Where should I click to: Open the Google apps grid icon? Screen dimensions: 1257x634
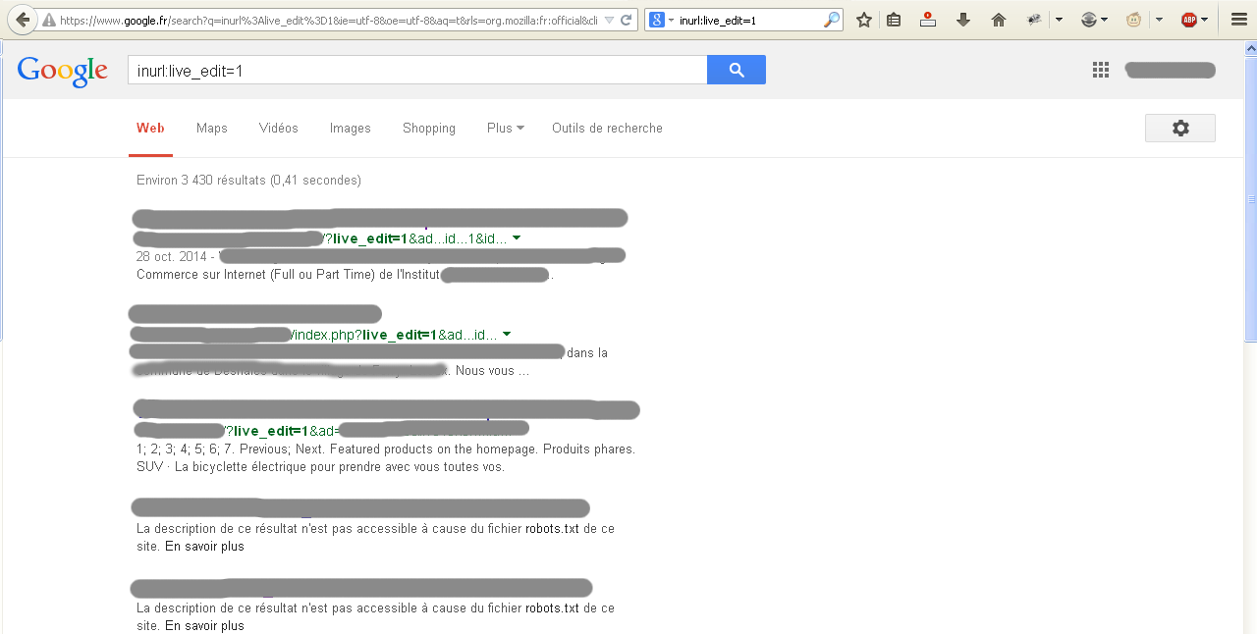(1101, 70)
